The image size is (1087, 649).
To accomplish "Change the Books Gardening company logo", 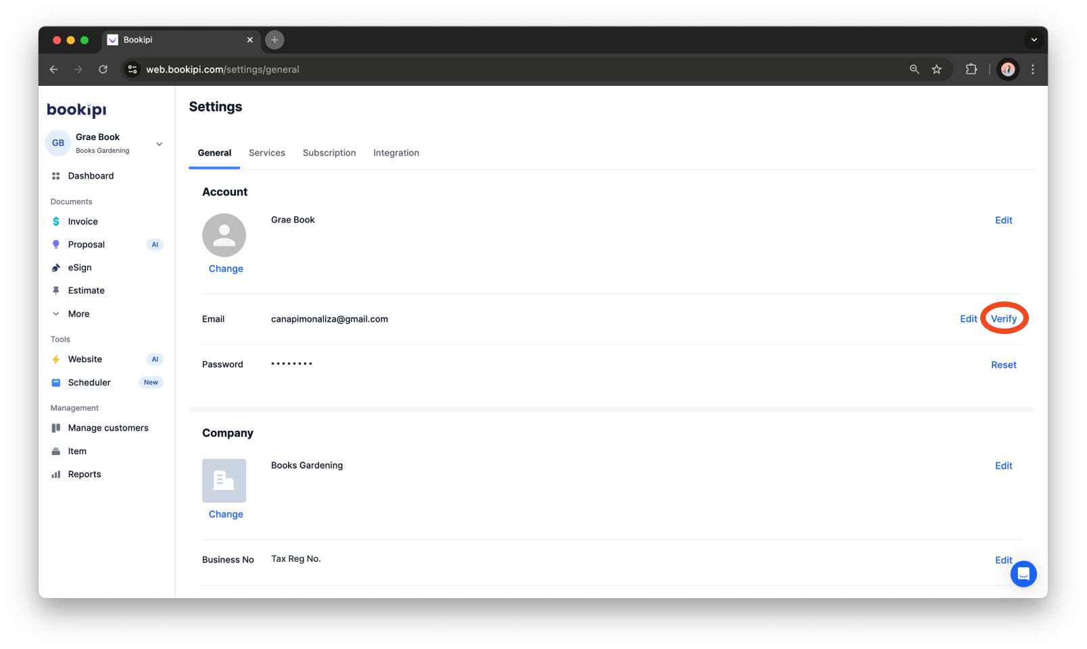I will click(225, 514).
